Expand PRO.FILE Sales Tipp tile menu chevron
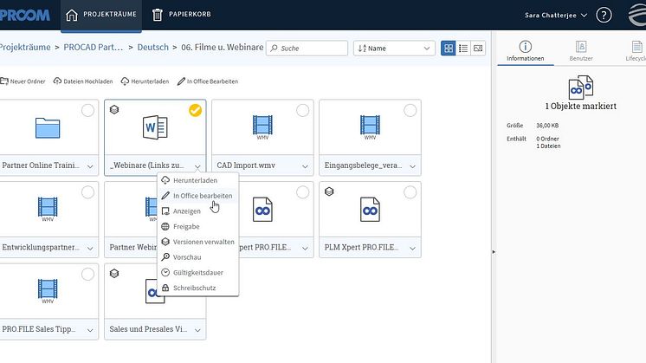The width and height of the screenshot is (646, 363). point(90,330)
